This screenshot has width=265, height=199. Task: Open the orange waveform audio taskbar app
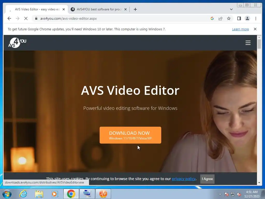pos(103,194)
